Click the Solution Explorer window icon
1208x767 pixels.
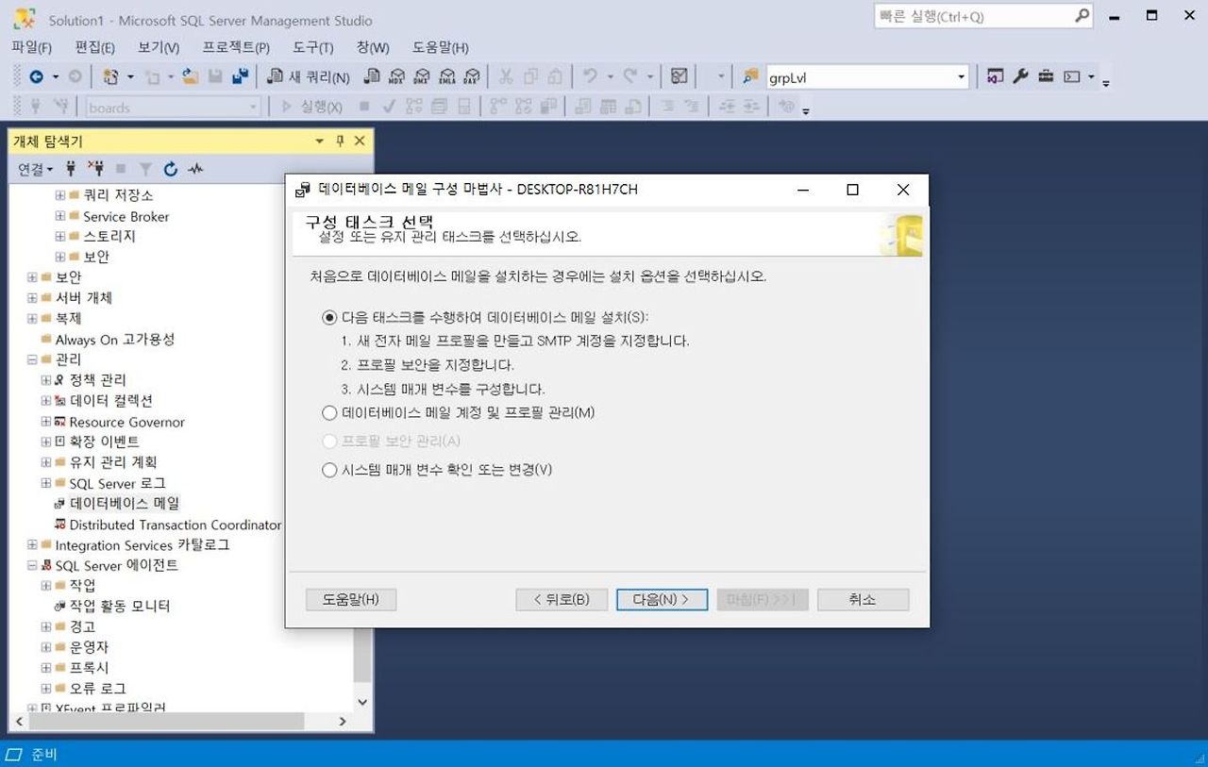995,77
